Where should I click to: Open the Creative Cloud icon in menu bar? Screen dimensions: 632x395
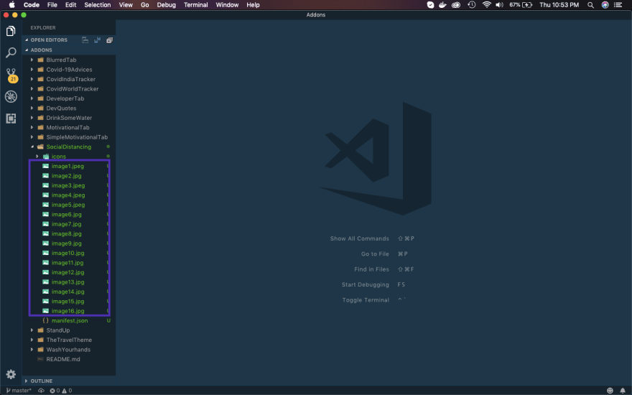click(x=456, y=5)
